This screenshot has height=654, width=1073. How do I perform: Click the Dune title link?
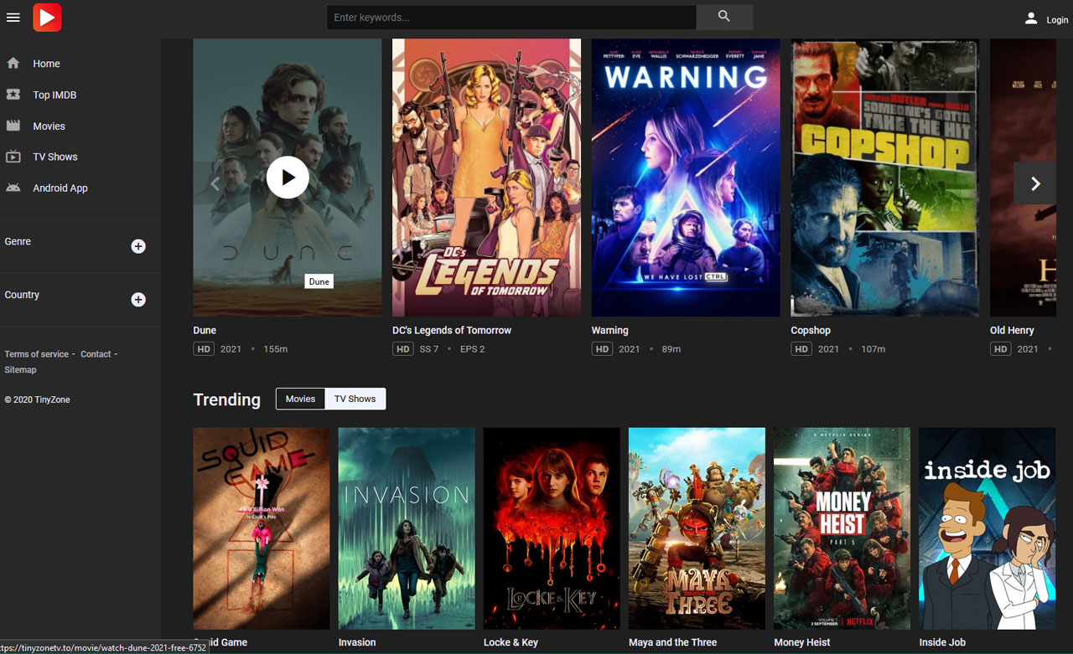pos(205,330)
